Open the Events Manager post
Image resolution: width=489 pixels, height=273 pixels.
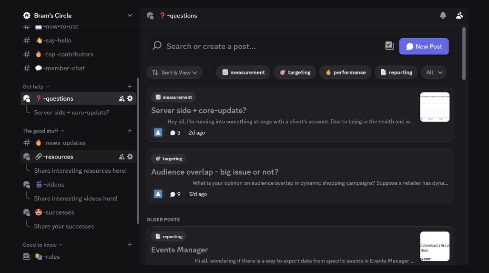click(x=179, y=250)
